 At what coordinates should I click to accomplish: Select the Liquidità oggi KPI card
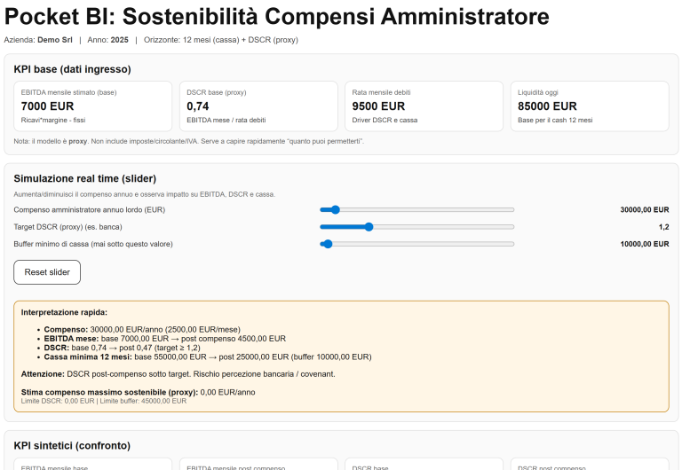coord(590,106)
